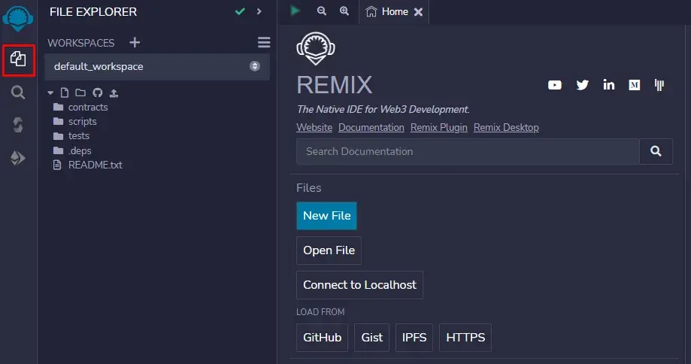Focus the Search Documentation field
691x364 pixels.
pyautogui.click(x=468, y=152)
